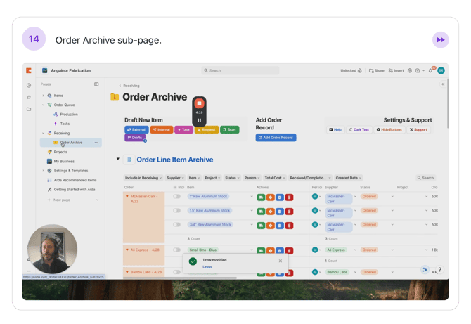This screenshot has width=471, height=324.
Task: Open Projects page in the sidebar
Action: pos(60,152)
